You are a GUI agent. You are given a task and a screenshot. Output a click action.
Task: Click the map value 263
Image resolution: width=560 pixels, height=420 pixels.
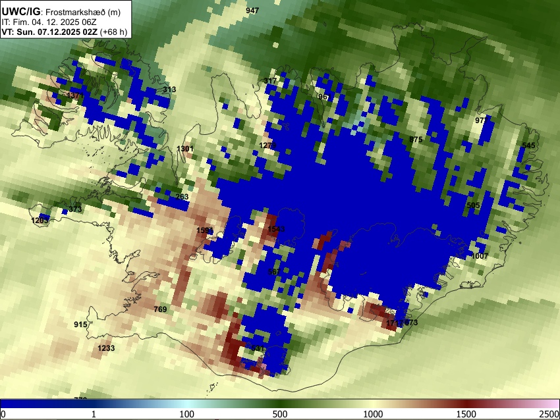(x=182, y=197)
